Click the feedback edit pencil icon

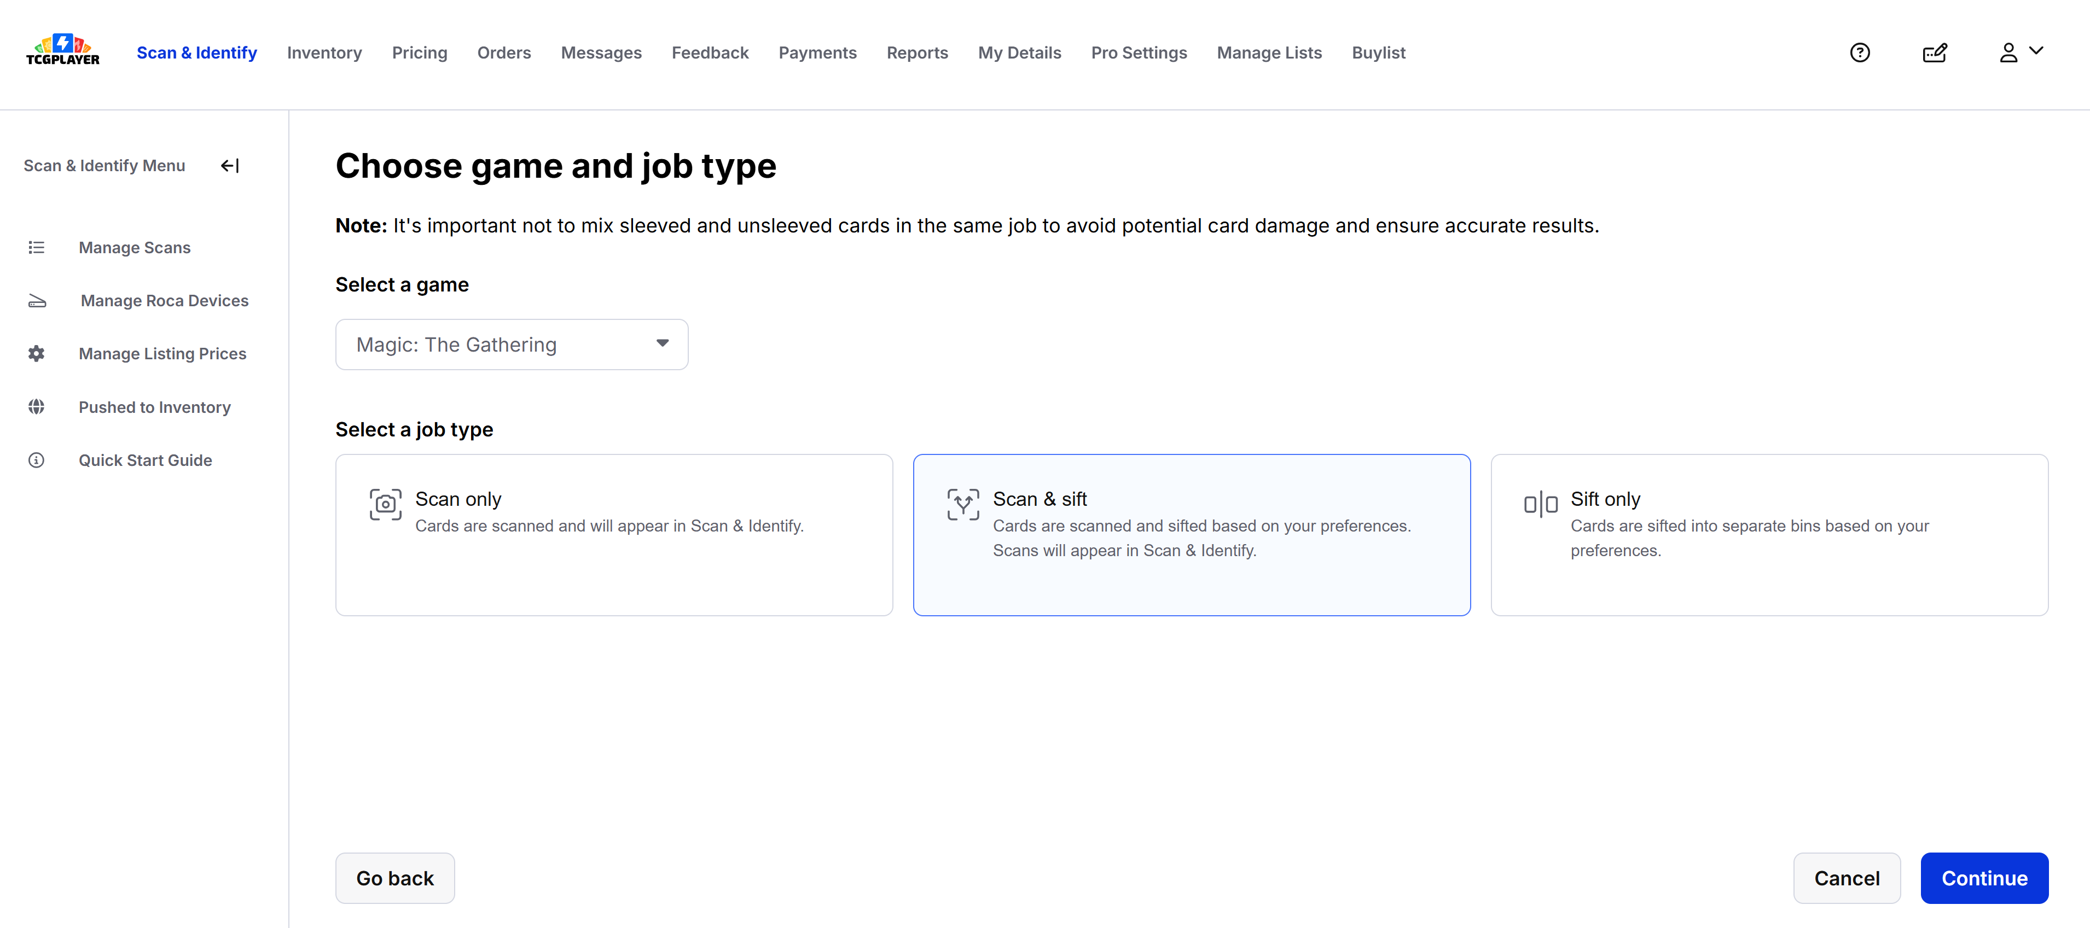tap(1935, 52)
